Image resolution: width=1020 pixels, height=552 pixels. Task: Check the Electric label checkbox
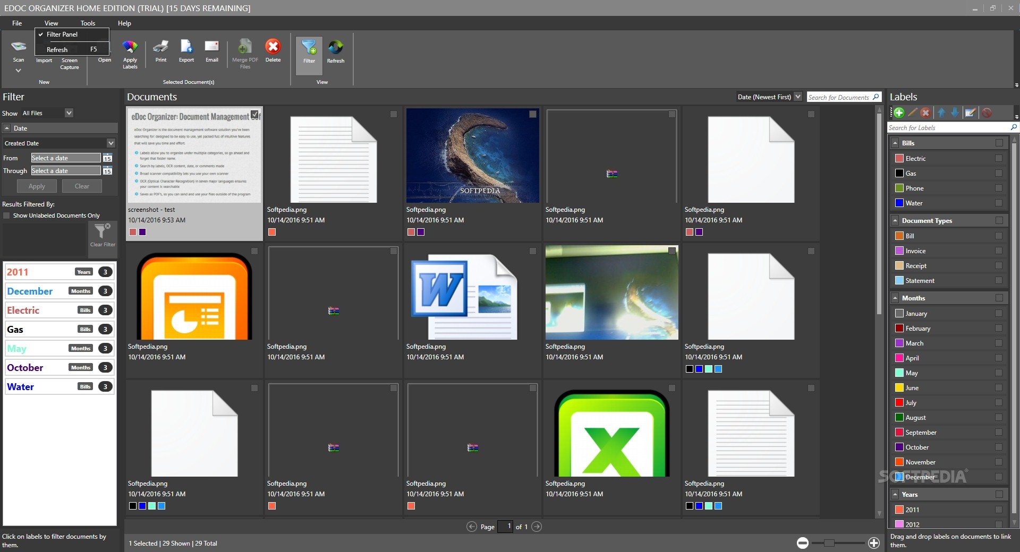point(999,158)
